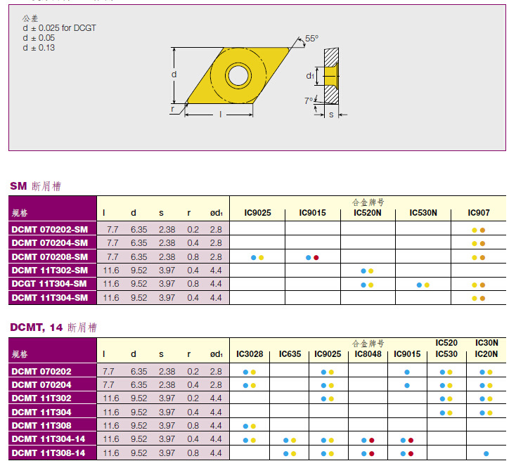Image resolution: width=516 pixels, height=468 pixels.
Task: Click the 'IC530N' column header
Action: click(423, 213)
